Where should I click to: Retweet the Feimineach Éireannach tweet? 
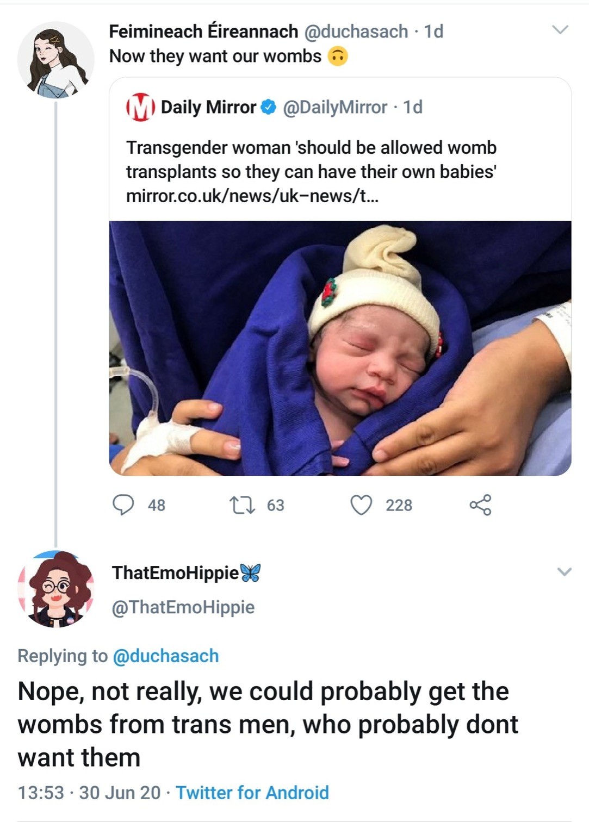click(x=242, y=505)
